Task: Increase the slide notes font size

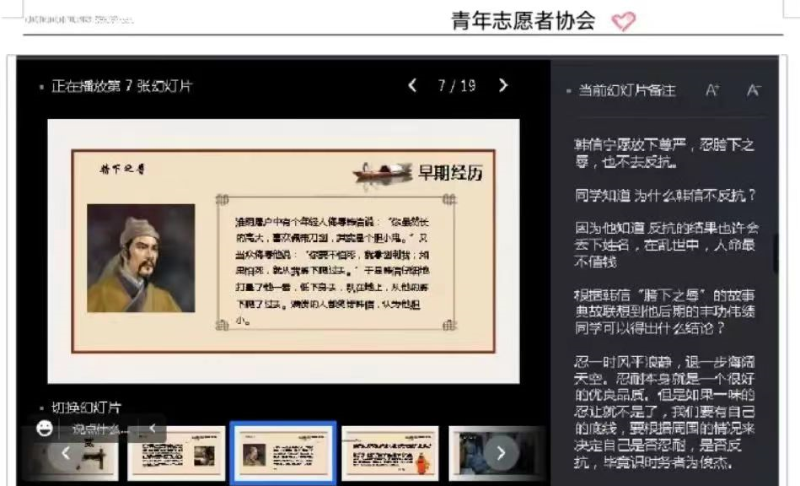Action: 712,90
